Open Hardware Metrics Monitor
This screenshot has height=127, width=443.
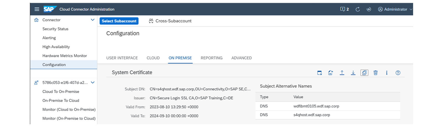pyautogui.click(x=65, y=56)
